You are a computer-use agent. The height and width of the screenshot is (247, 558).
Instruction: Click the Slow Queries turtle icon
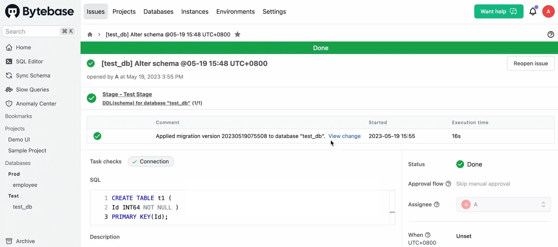click(x=9, y=89)
